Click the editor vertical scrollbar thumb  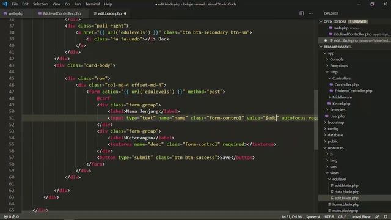point(316,120)
